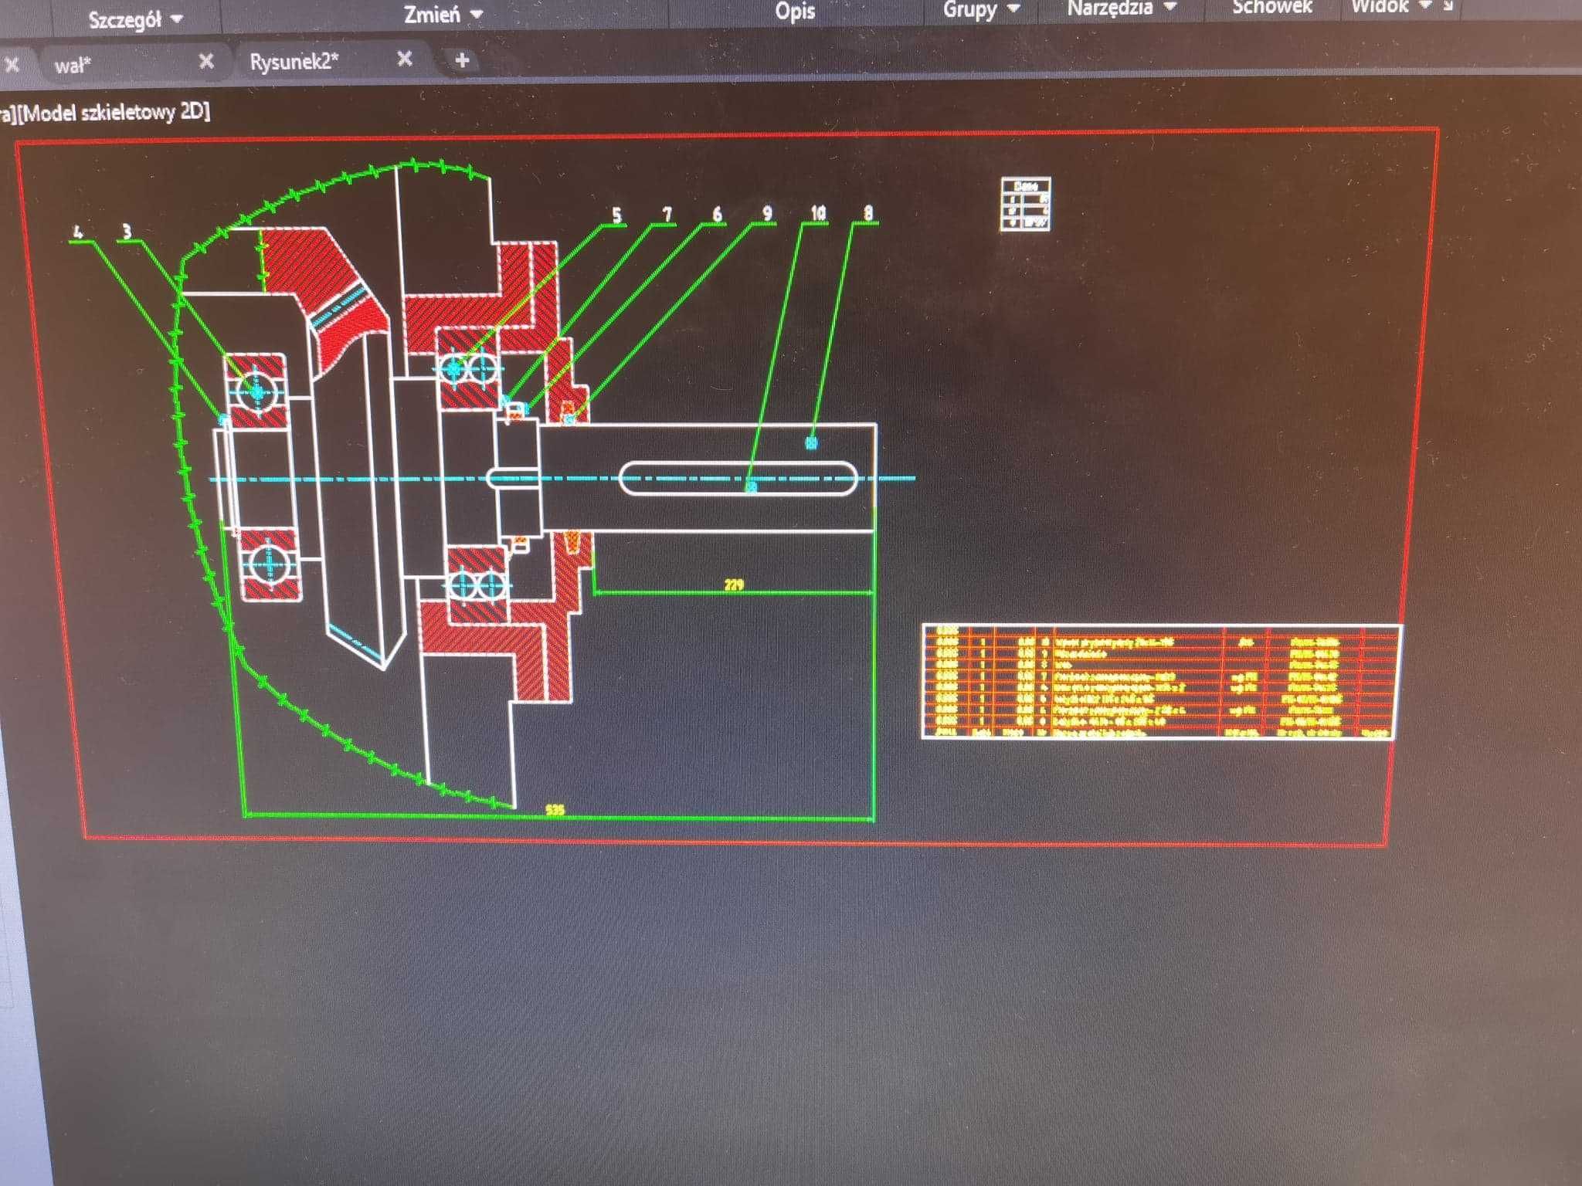Select the keyway slot on the shaft
The width and height of the screenshot is (1582, 1186).
pyautogui.click(x=738, y=478)
